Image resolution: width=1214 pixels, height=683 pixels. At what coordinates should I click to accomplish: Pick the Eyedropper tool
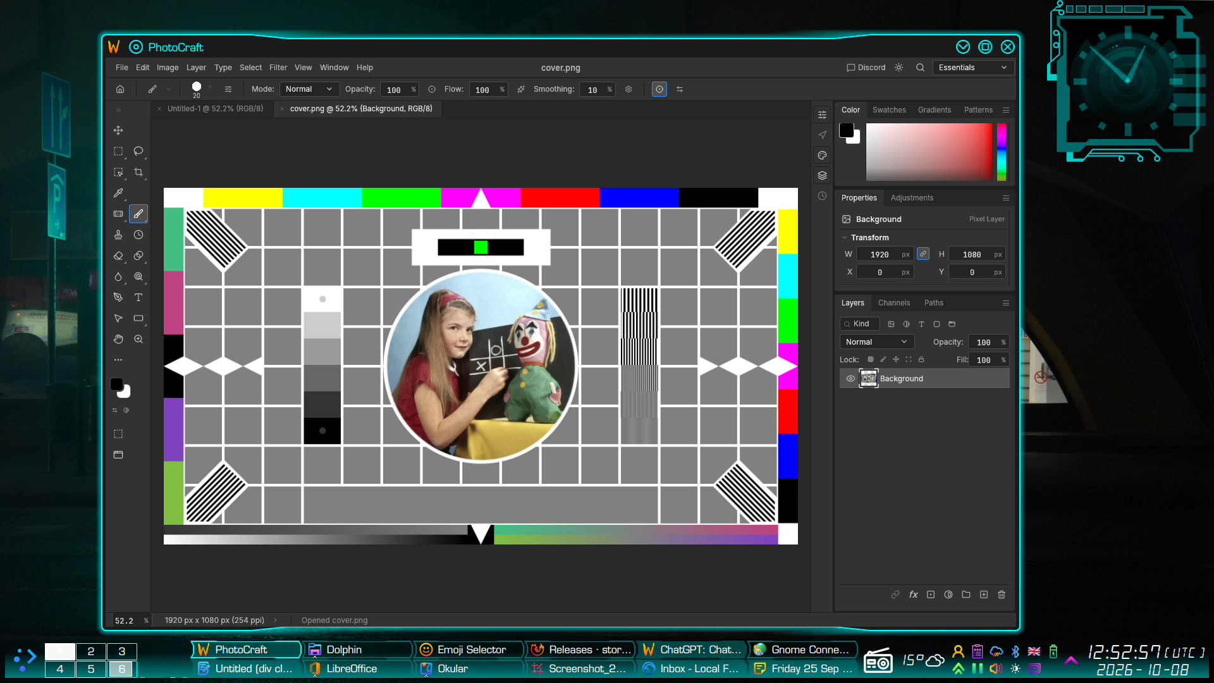[x=118, y=193]
